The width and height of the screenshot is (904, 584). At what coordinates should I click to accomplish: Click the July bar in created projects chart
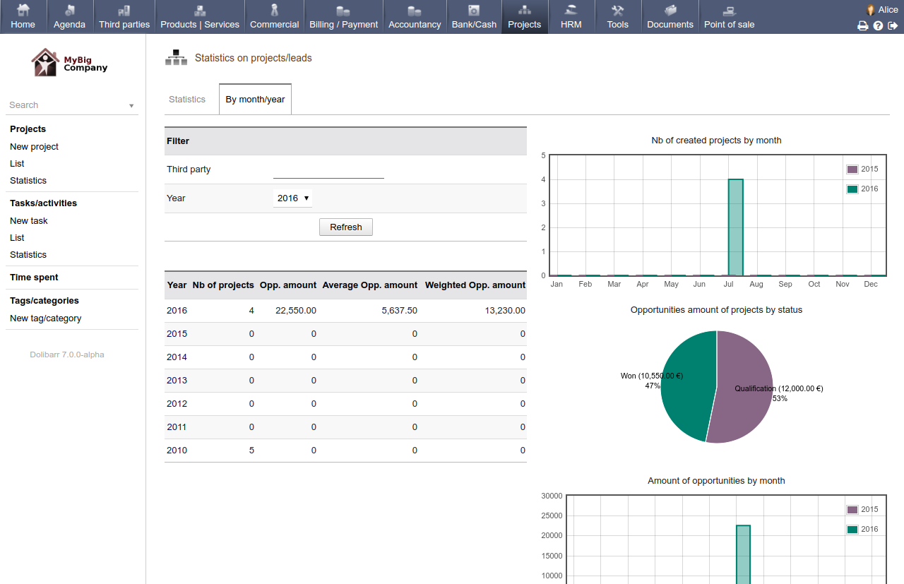pyautogui.click(x=736, y=227)
